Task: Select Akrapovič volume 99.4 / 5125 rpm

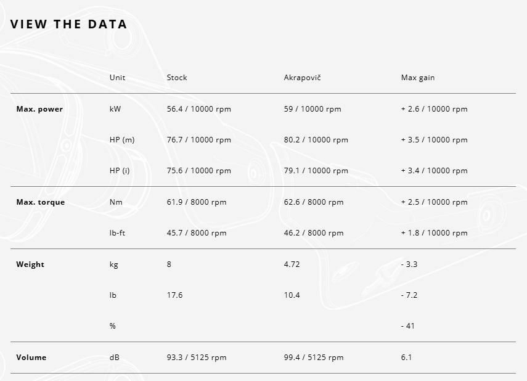Action: click(313, 358)
